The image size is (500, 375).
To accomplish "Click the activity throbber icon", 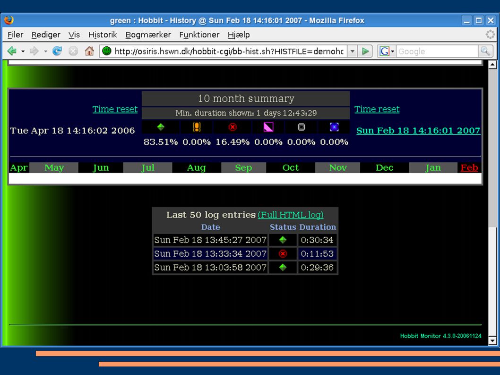I will tap(490, 34).
